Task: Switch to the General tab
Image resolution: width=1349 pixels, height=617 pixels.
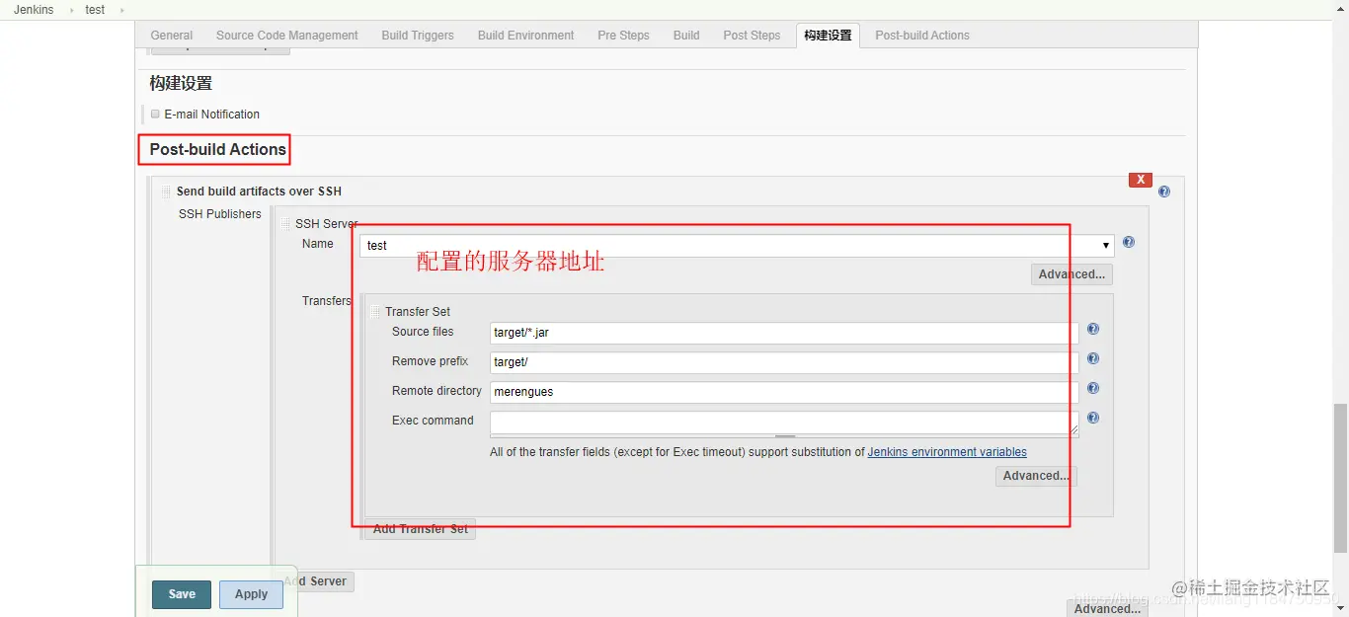Action: [172, 36]
